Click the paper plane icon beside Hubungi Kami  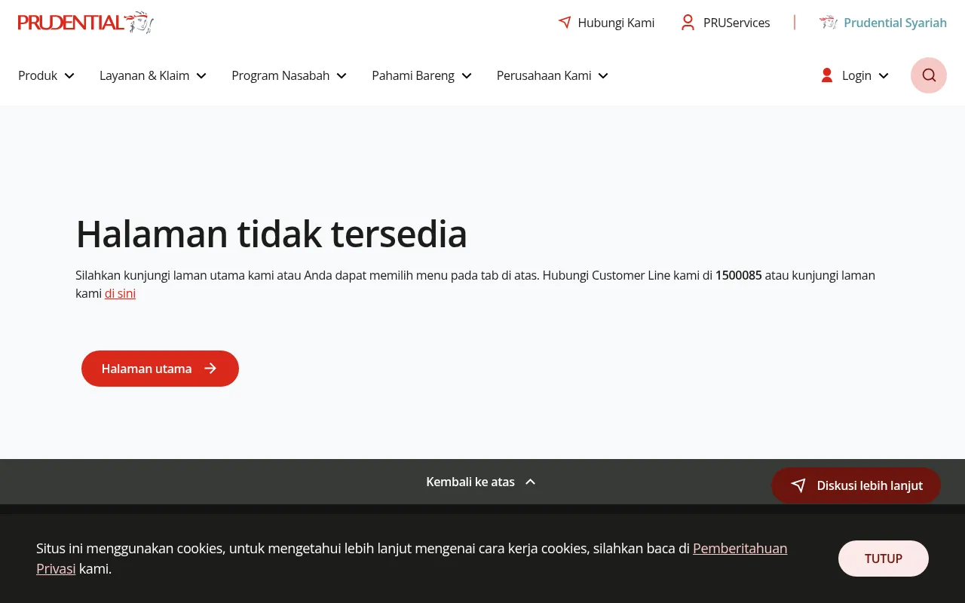[x=565, y=23]
